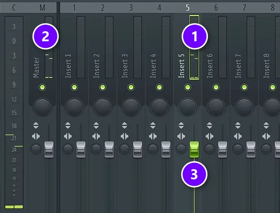Mute Insert 8 using its green LED
Screen dimensions: 280x213
273,87
